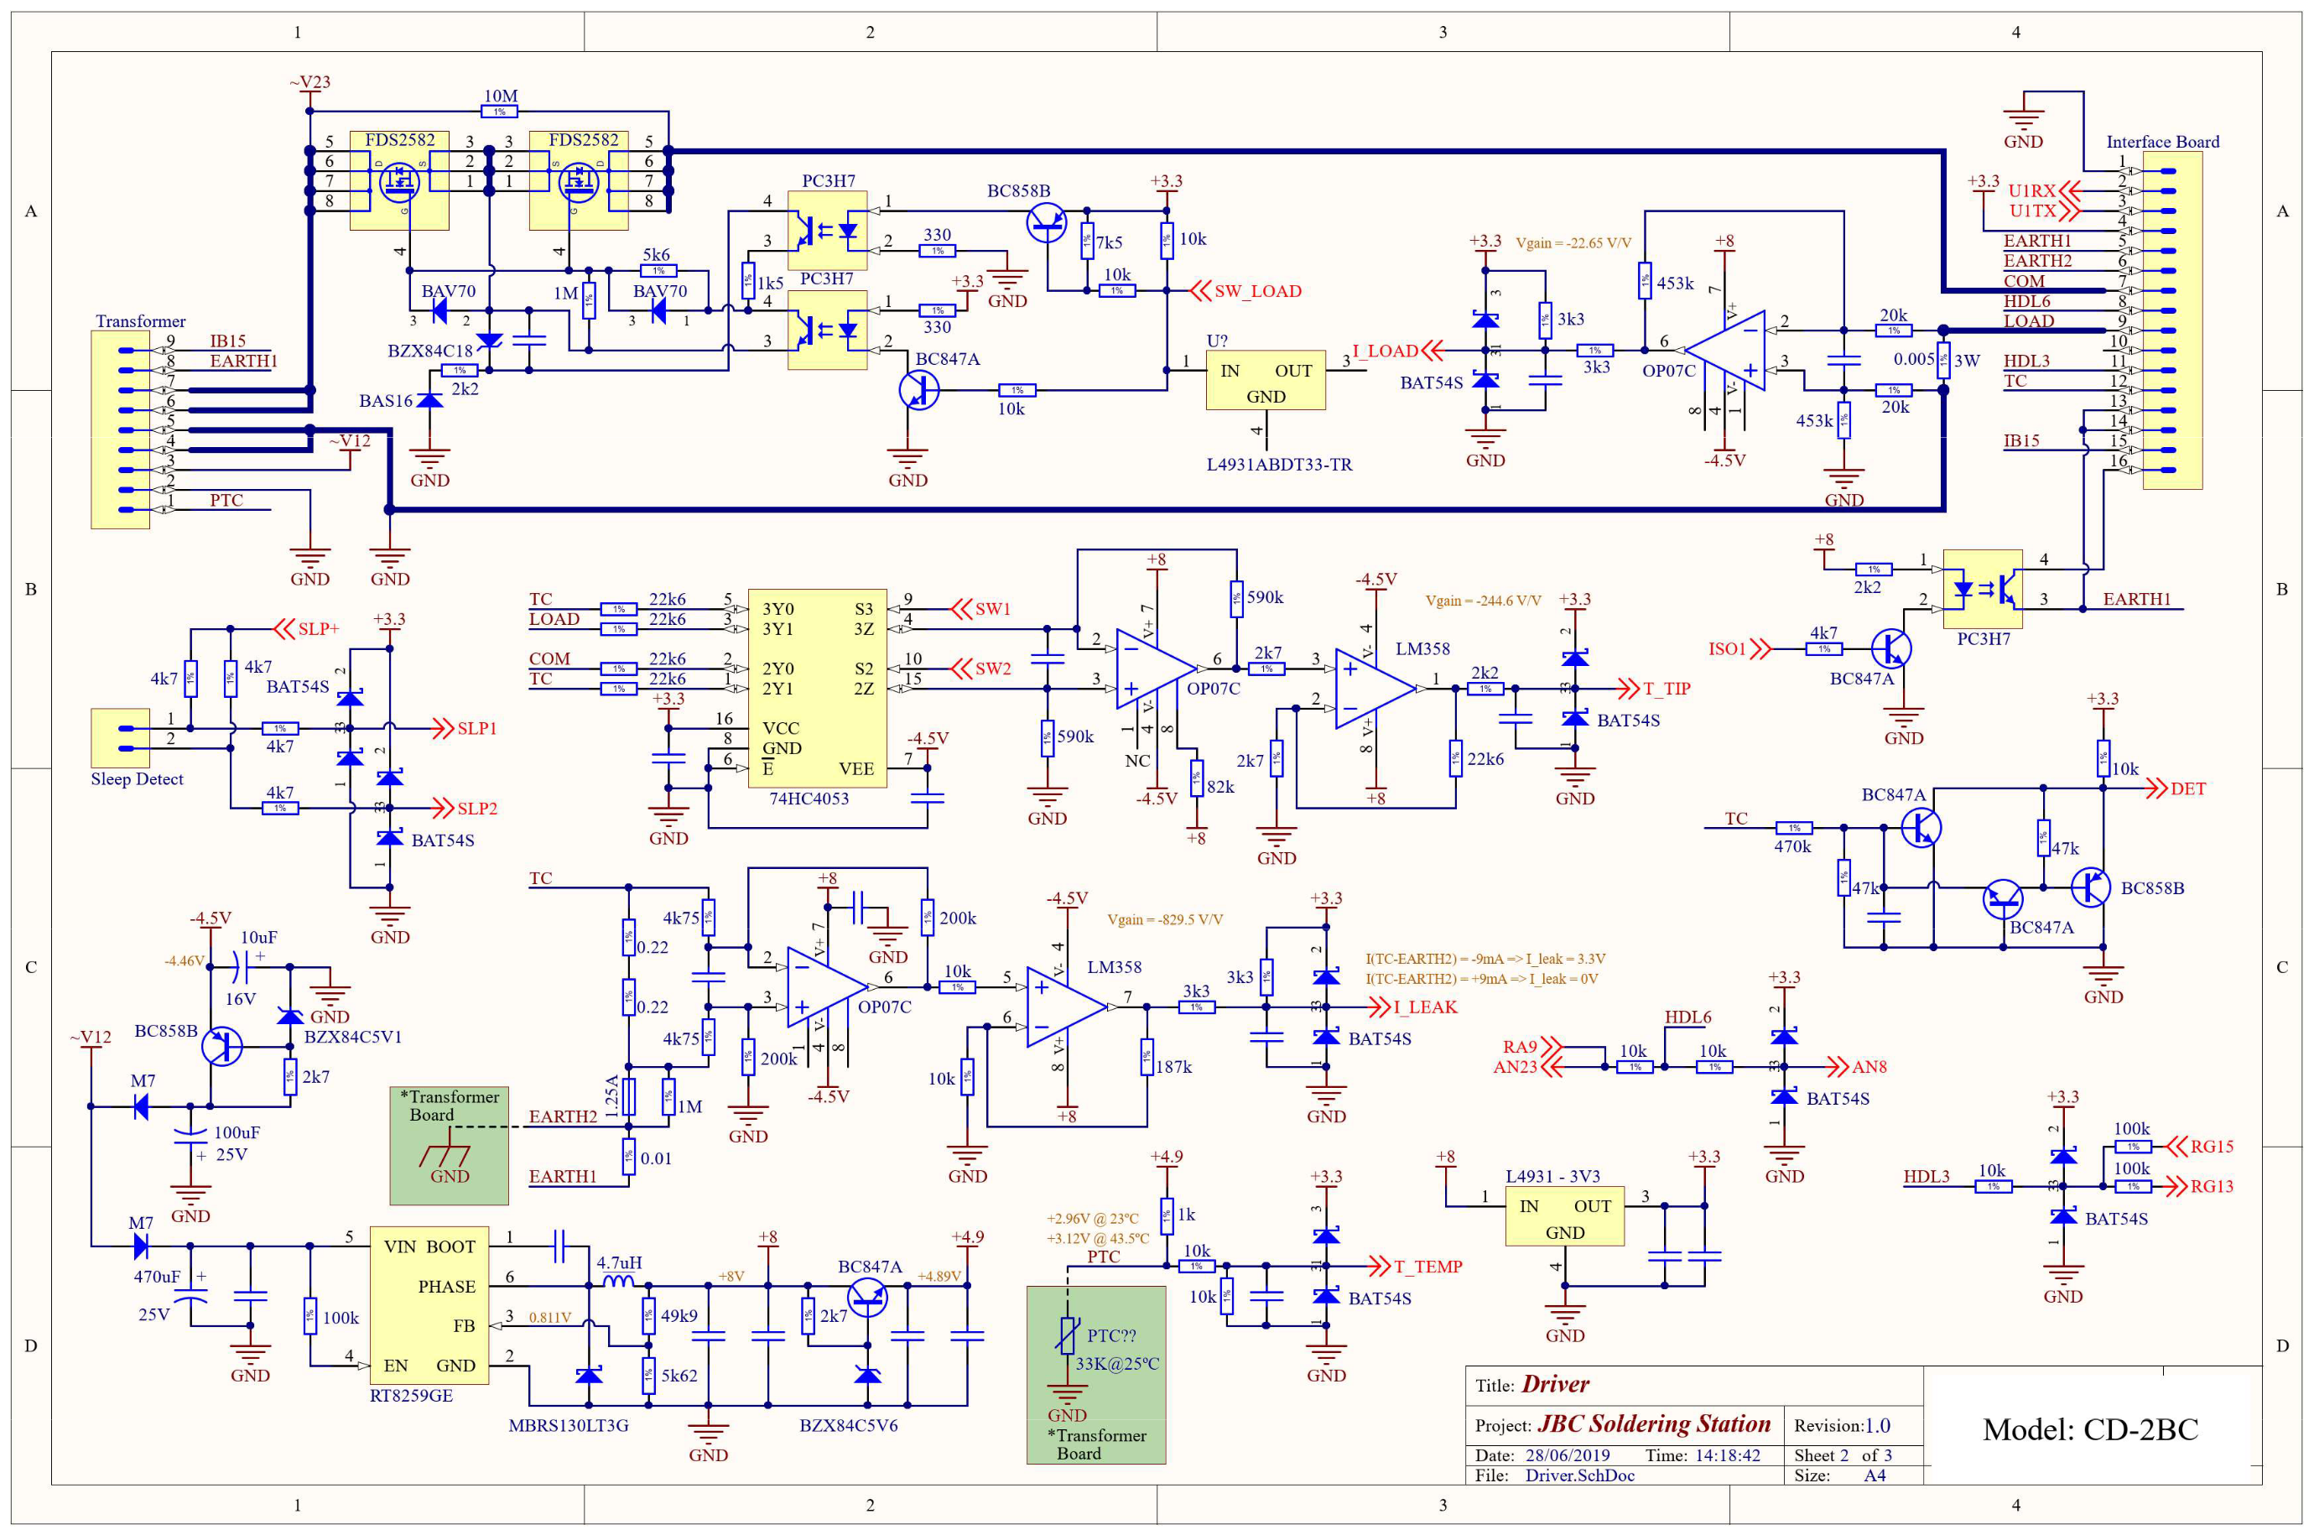Click the SW_LOAD port

click(1245, 291)
